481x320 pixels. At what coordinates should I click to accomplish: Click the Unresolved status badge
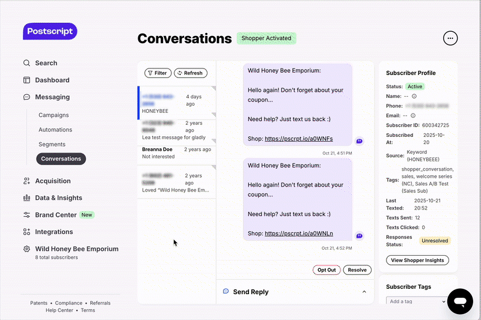(x=435, y=241)
